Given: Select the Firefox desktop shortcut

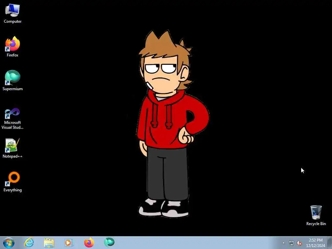Looking at the screenshot, I should [13, 47].
